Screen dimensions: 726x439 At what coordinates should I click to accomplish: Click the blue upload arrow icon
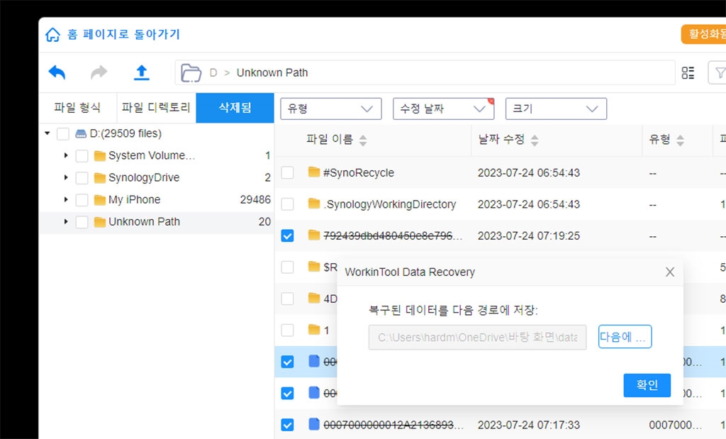[x=142, y=73]
